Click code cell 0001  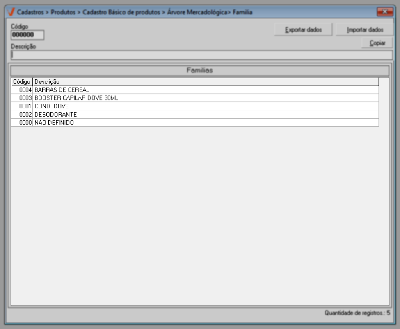[22, 106]
